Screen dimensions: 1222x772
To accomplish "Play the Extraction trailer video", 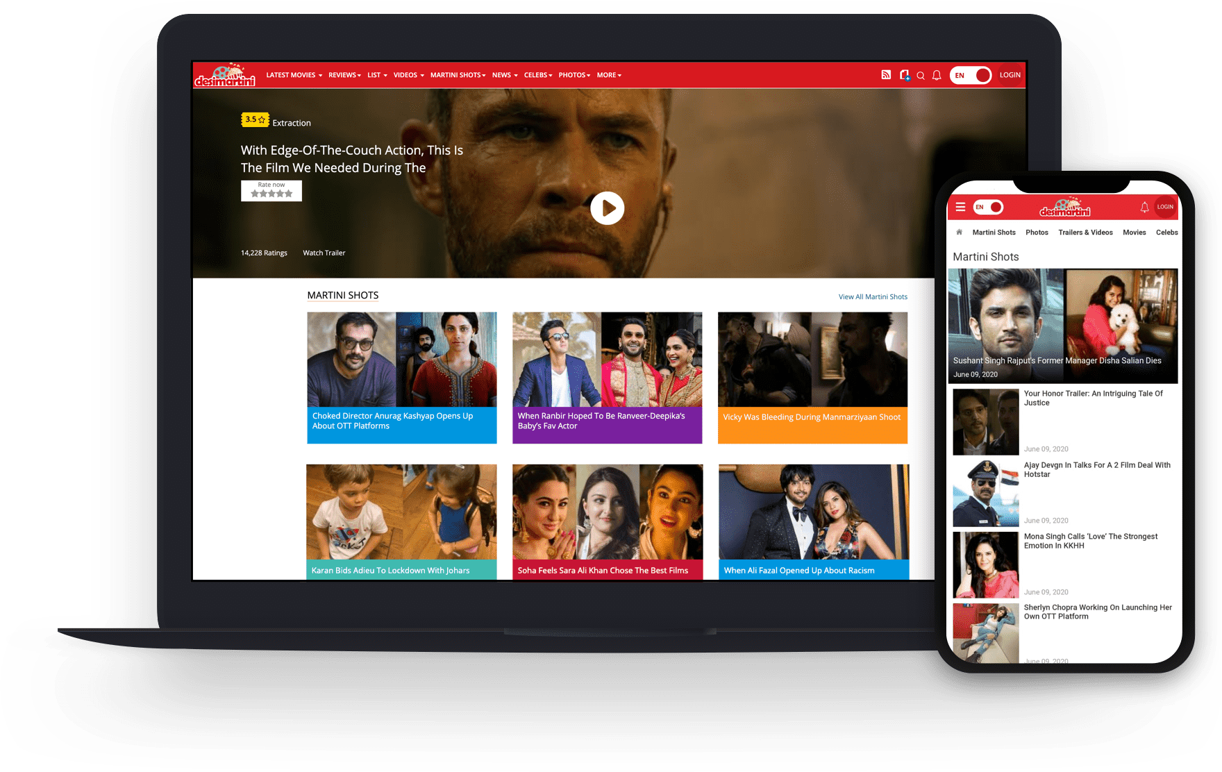I will pos(608,208).
